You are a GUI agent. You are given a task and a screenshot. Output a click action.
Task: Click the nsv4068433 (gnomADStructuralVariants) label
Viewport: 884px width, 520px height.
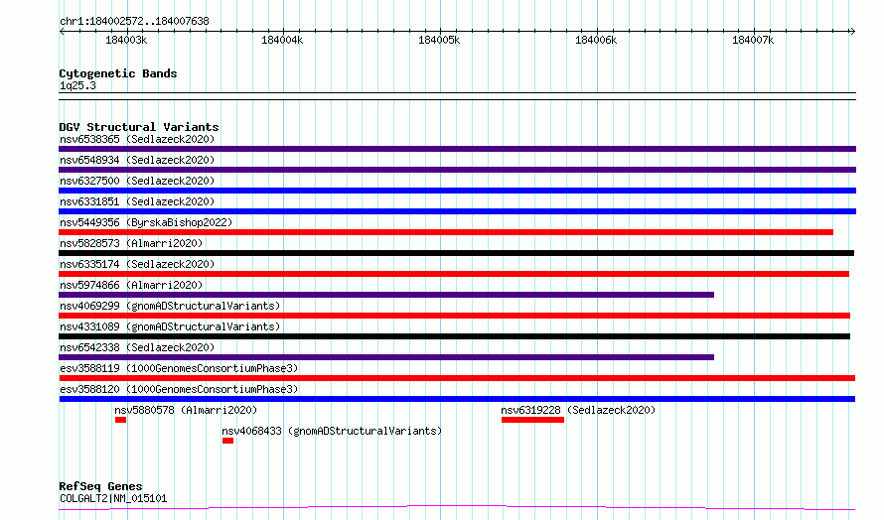pos(332,431)
